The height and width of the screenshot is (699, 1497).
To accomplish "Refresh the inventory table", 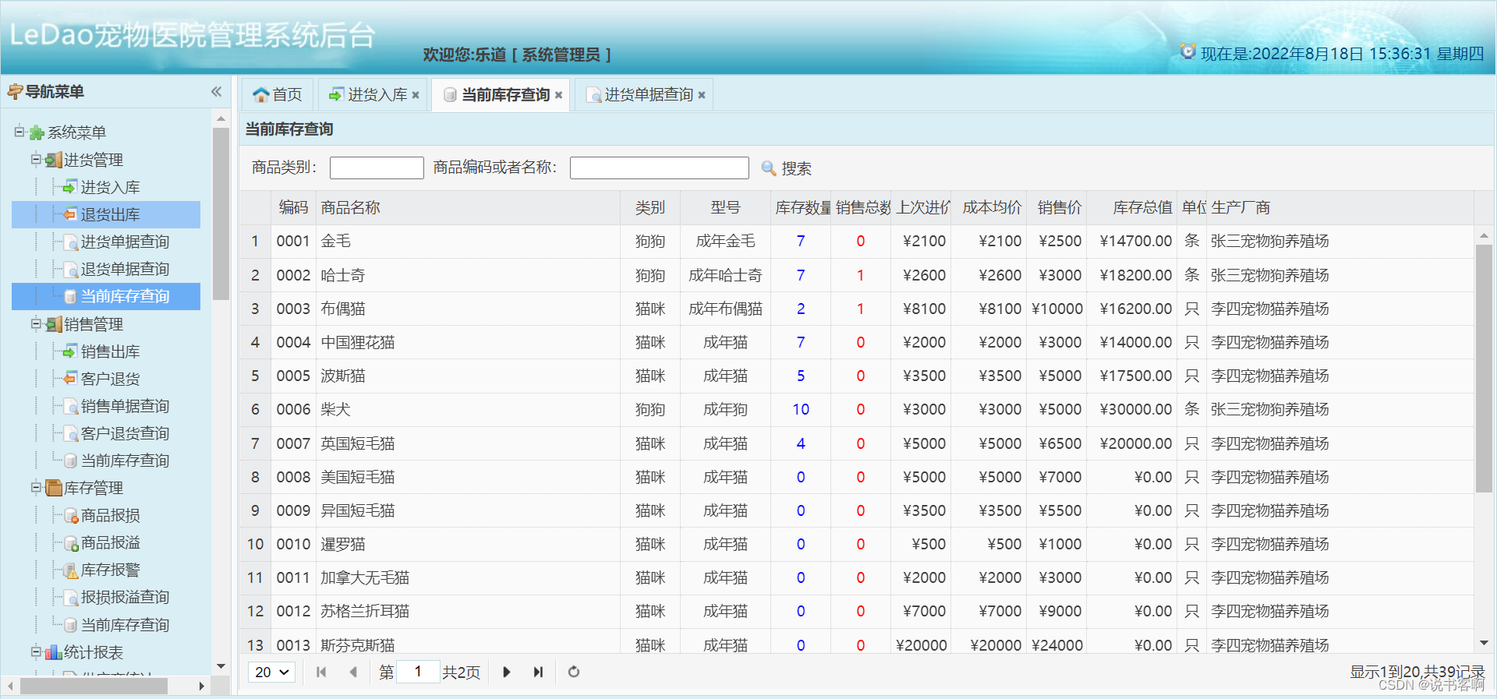I will 574,672.
